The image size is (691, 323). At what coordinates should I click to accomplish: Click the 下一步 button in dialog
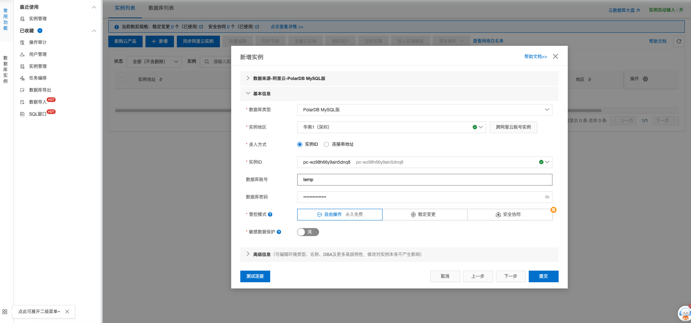(511, 276)
